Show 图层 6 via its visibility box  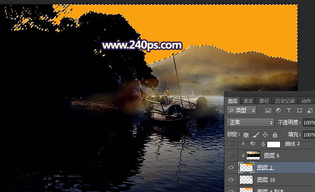point(231,155)
